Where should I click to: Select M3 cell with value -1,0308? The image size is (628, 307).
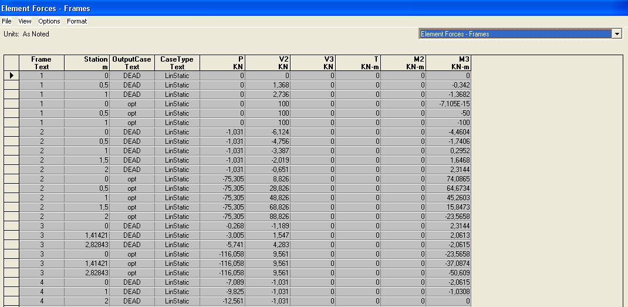pyautogui.click(x=449, y=291)
